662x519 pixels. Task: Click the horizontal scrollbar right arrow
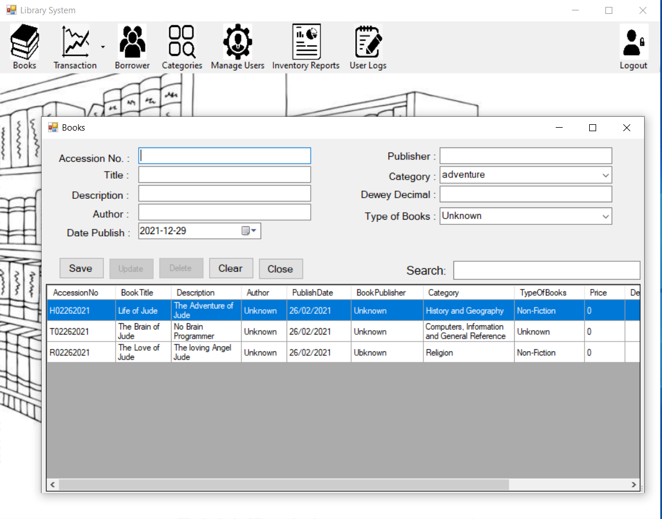click(x=634, y=485)
